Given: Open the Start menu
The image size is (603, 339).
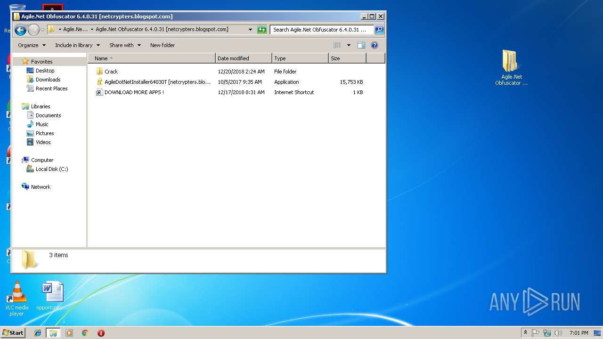Looking at the screenshot, I should point(13,332).
